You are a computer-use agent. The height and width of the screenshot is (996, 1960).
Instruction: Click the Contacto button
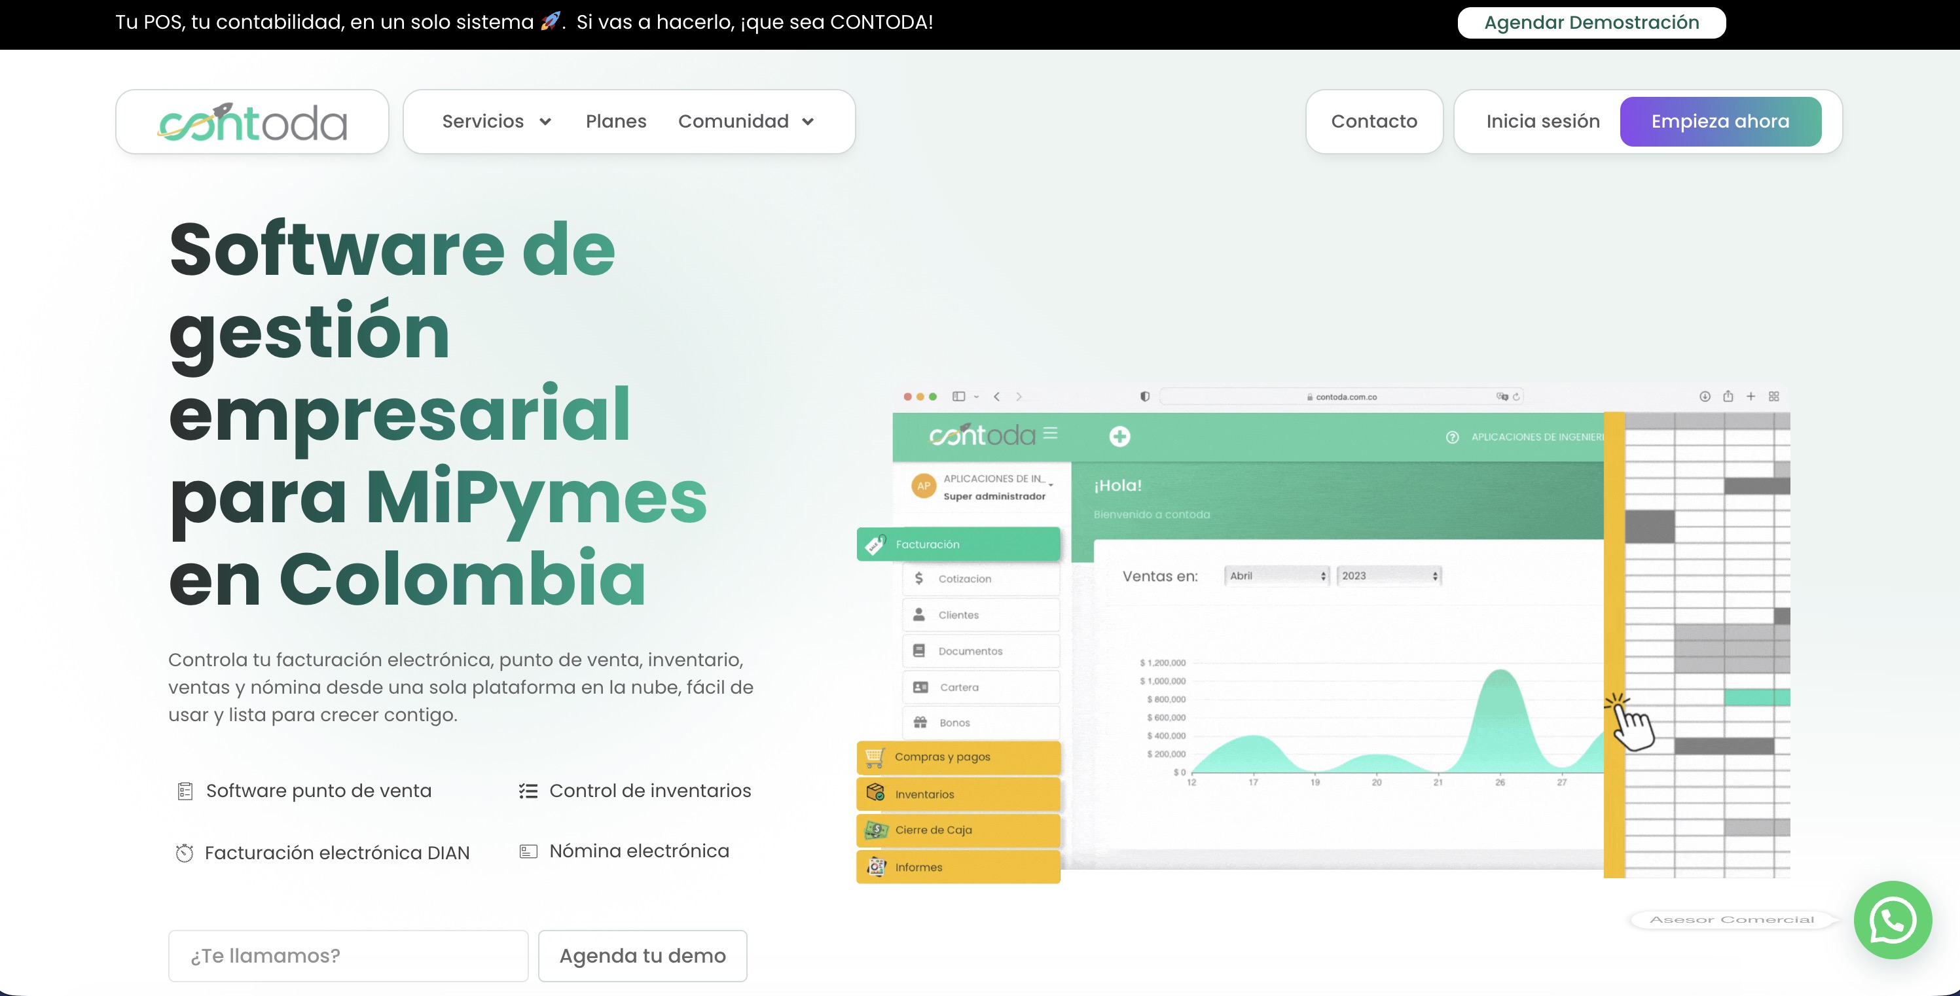tap(1374, 122)
